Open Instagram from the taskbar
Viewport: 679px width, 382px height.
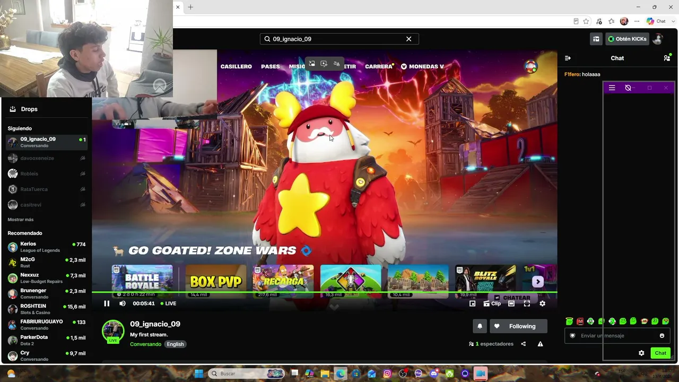pyautogui.click(x=387, y=374)
